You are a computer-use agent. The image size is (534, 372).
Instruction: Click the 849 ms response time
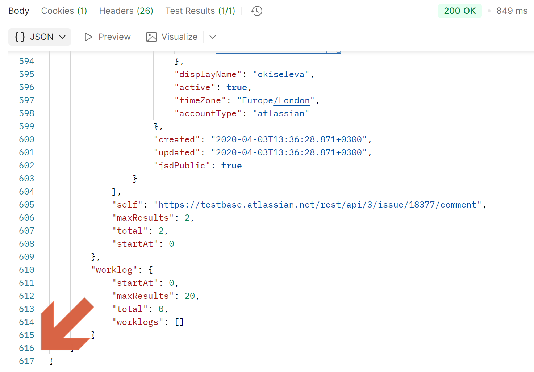tap(512, 11)
